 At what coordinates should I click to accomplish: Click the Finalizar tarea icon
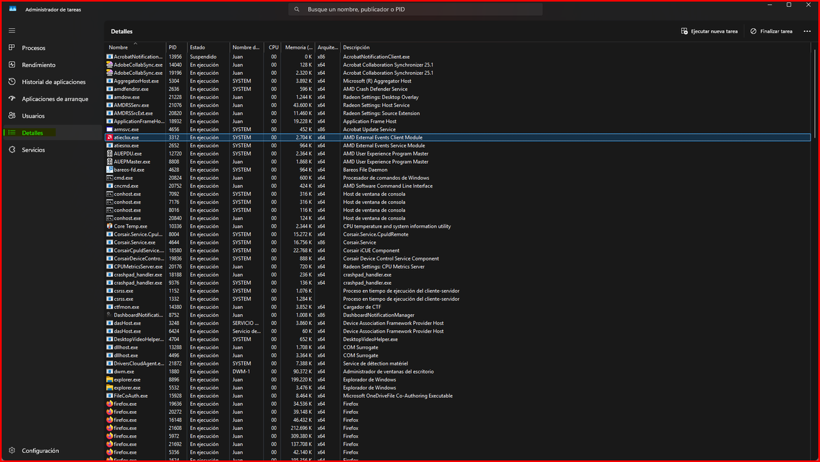click(x=753, y=31)
